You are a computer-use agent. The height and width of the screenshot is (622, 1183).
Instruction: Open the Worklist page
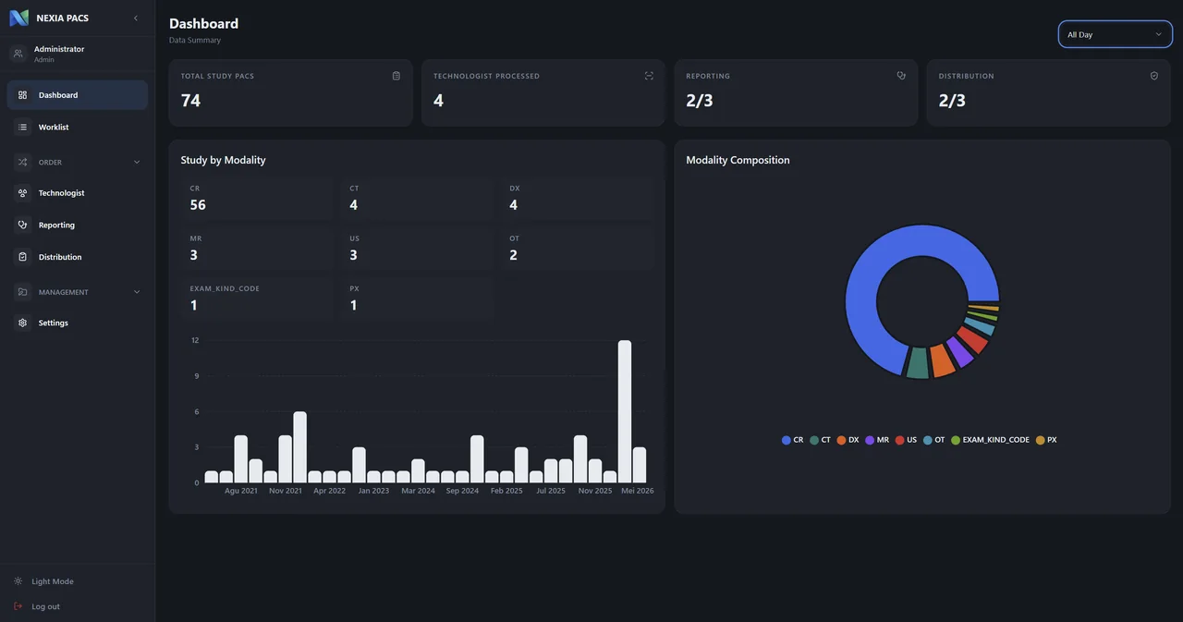[x=78, y=127]
